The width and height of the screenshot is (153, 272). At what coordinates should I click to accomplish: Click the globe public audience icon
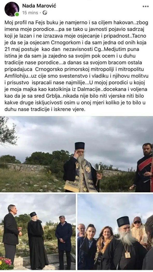[45, 13]
